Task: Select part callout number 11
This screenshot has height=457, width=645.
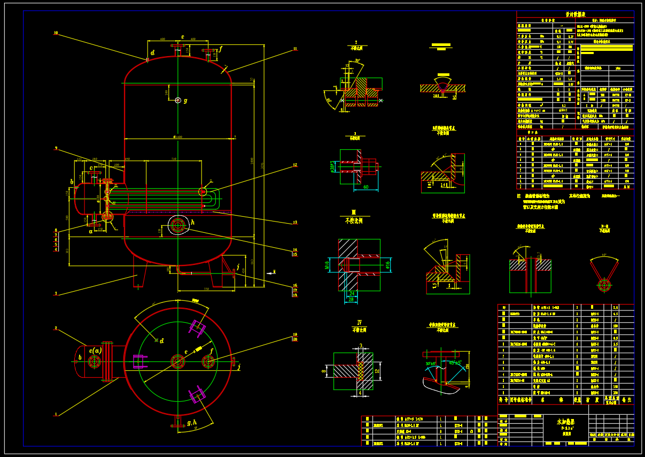Action: 294,49
